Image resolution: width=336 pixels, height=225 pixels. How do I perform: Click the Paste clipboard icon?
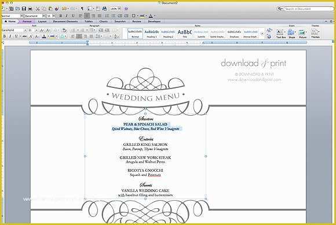tap(50, 9)
